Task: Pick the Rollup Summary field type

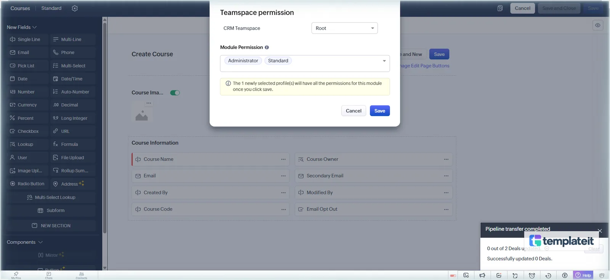Action: point(73,171)
